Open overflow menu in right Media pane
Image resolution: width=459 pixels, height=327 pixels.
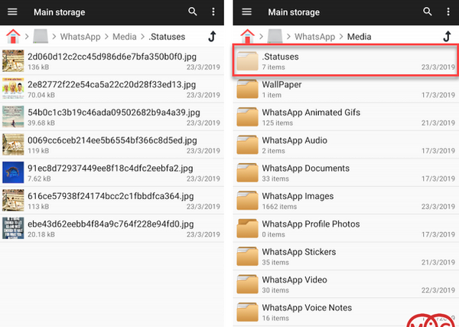(448, 11)
